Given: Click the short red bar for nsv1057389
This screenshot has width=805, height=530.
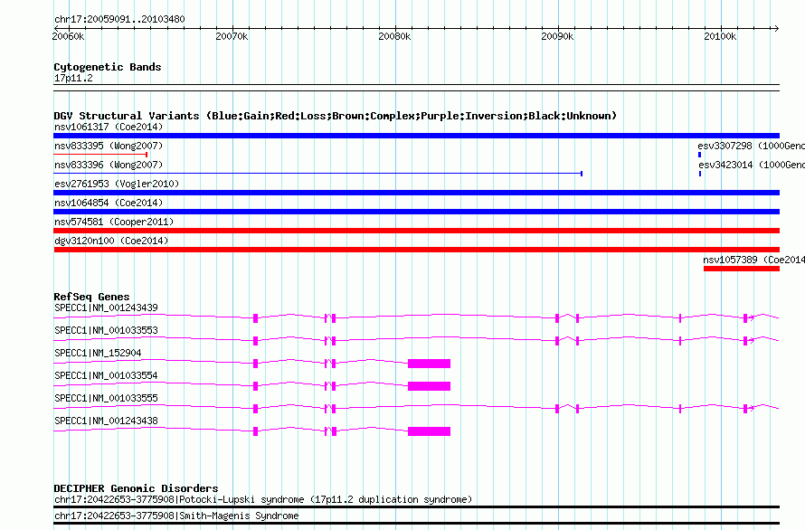Looking at the screenshot, I should click(742, 269).
